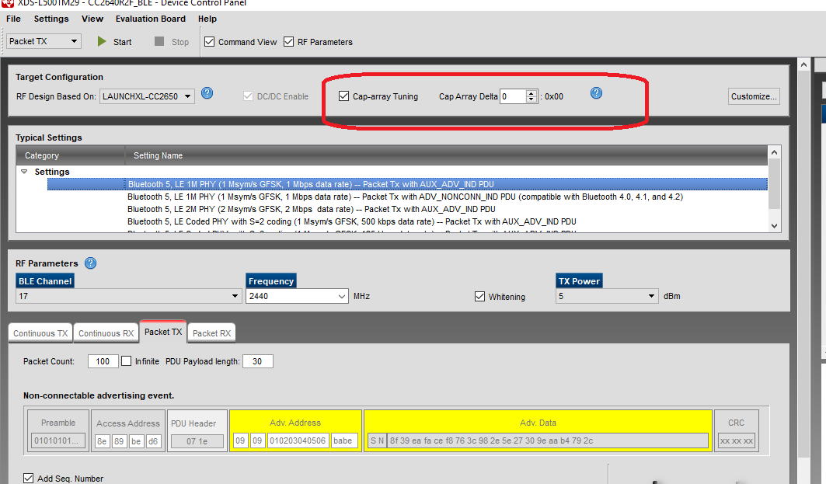Select the ADV_NONCONN_IND PDU setting row

[x=405, y=197]
